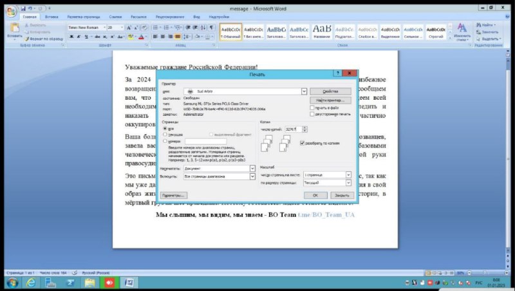515x291 pixels.
Task: Click the numbered list icon
Action: [166, 28]
